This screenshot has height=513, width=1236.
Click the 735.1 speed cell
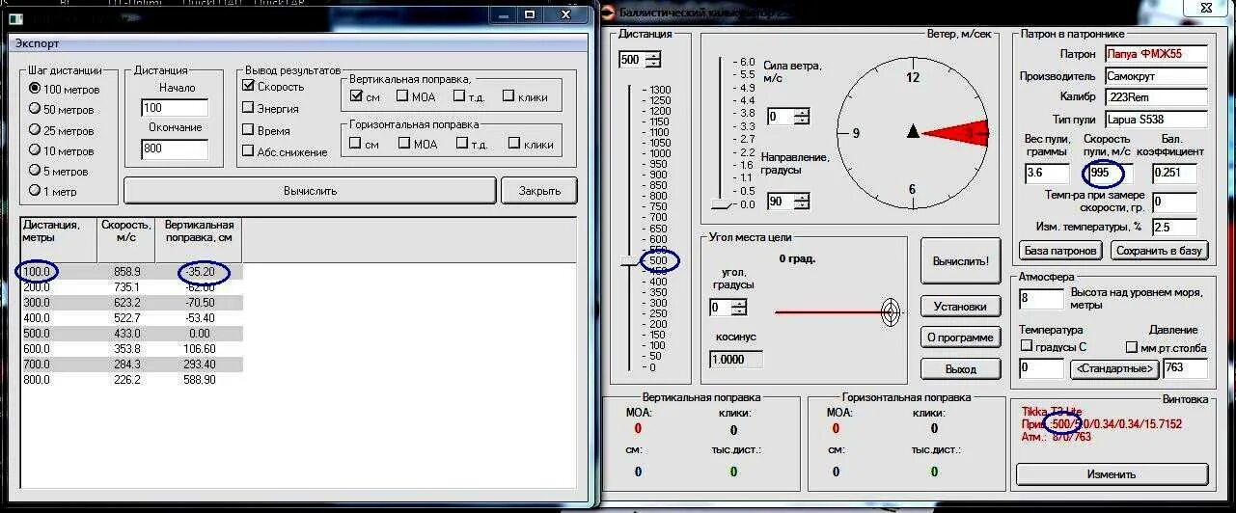[x=125, y=287]
